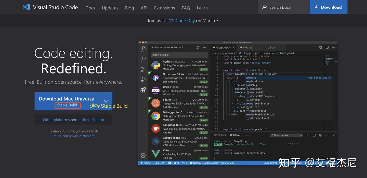This screenshot has height=178, width=367.
Task: Add a new terminal with the plus icon
Action: pyautogui.click(x=308, y=135)
